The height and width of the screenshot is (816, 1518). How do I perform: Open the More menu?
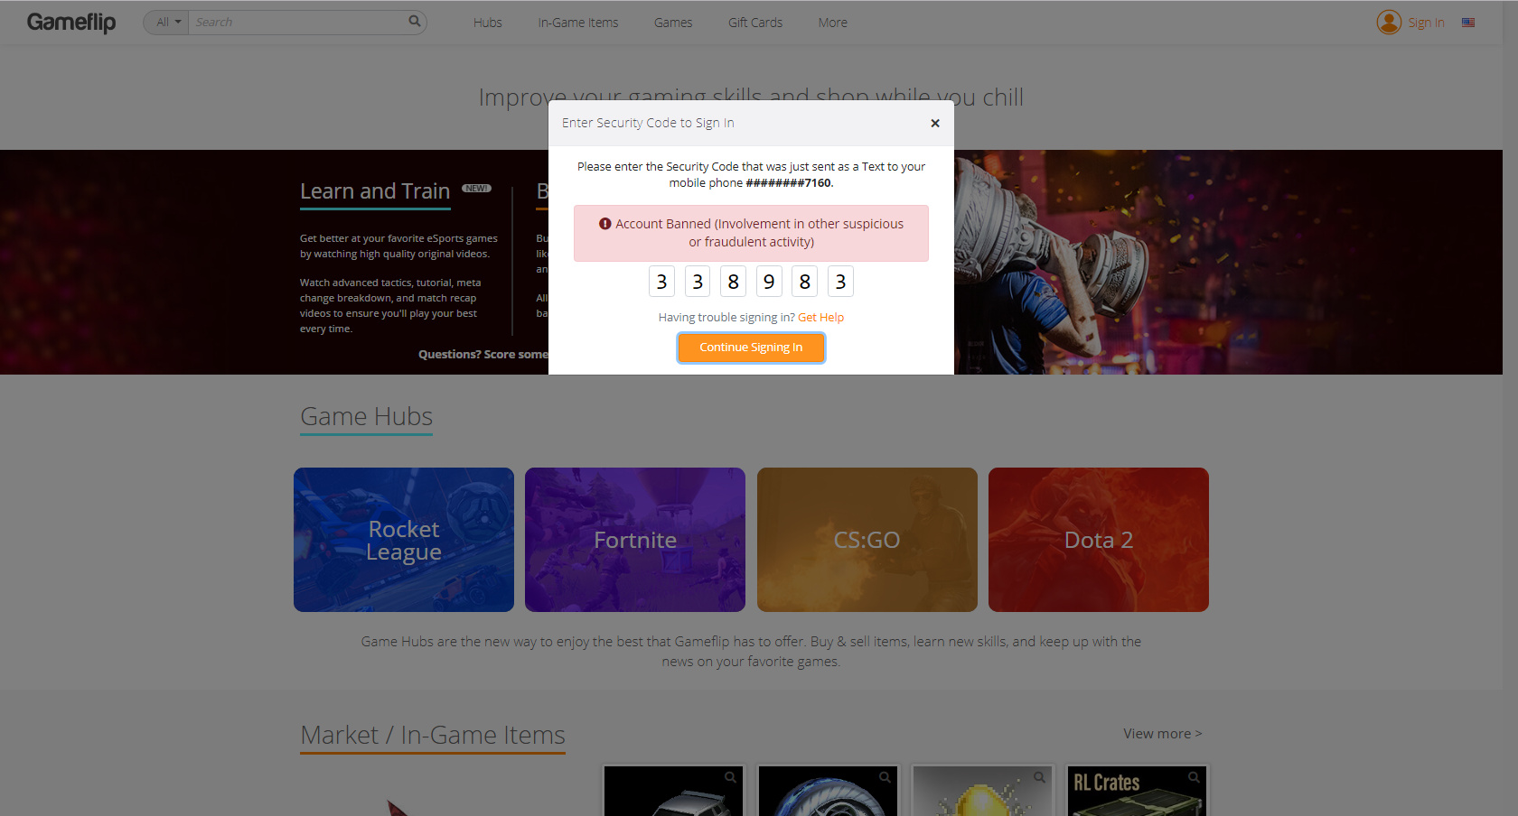click(x=833, y=23)
